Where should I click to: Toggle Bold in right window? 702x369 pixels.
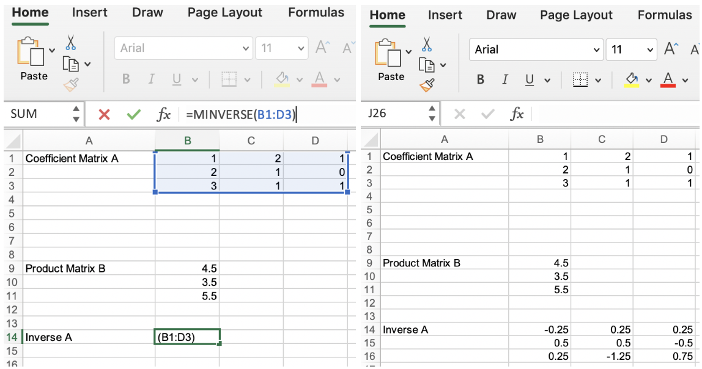click(x=481, y=79)
